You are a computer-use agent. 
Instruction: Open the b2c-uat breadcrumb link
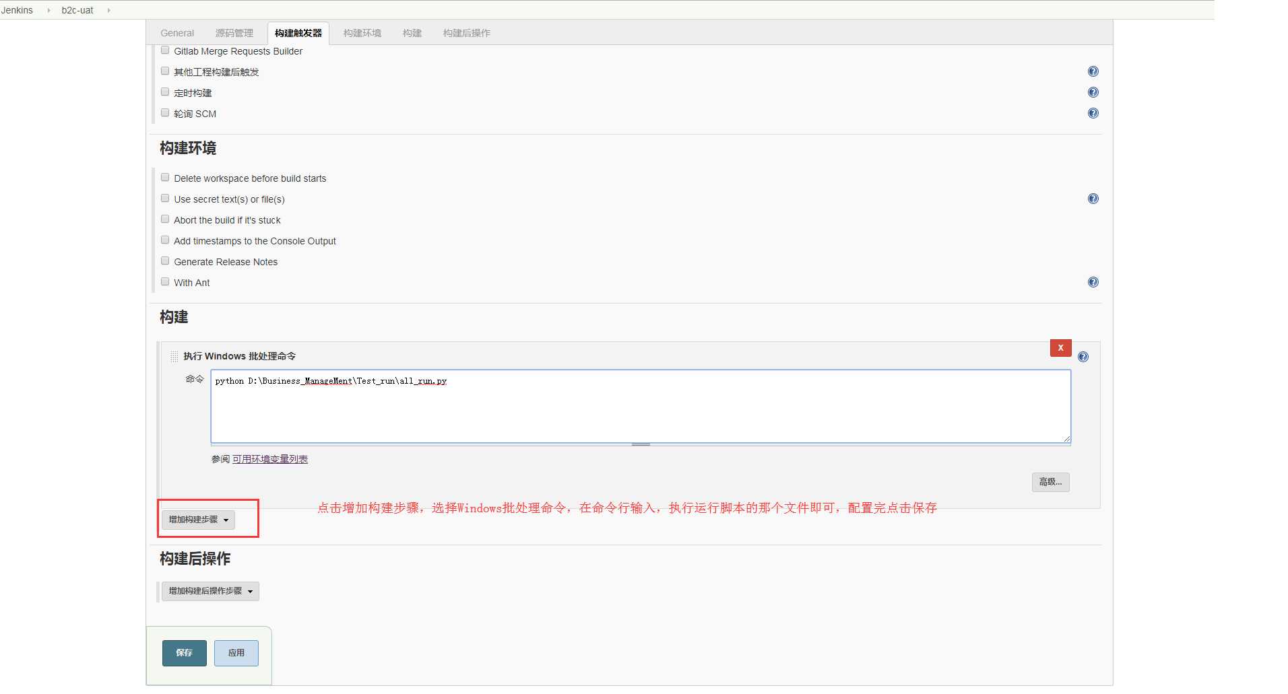coord(77,10)
